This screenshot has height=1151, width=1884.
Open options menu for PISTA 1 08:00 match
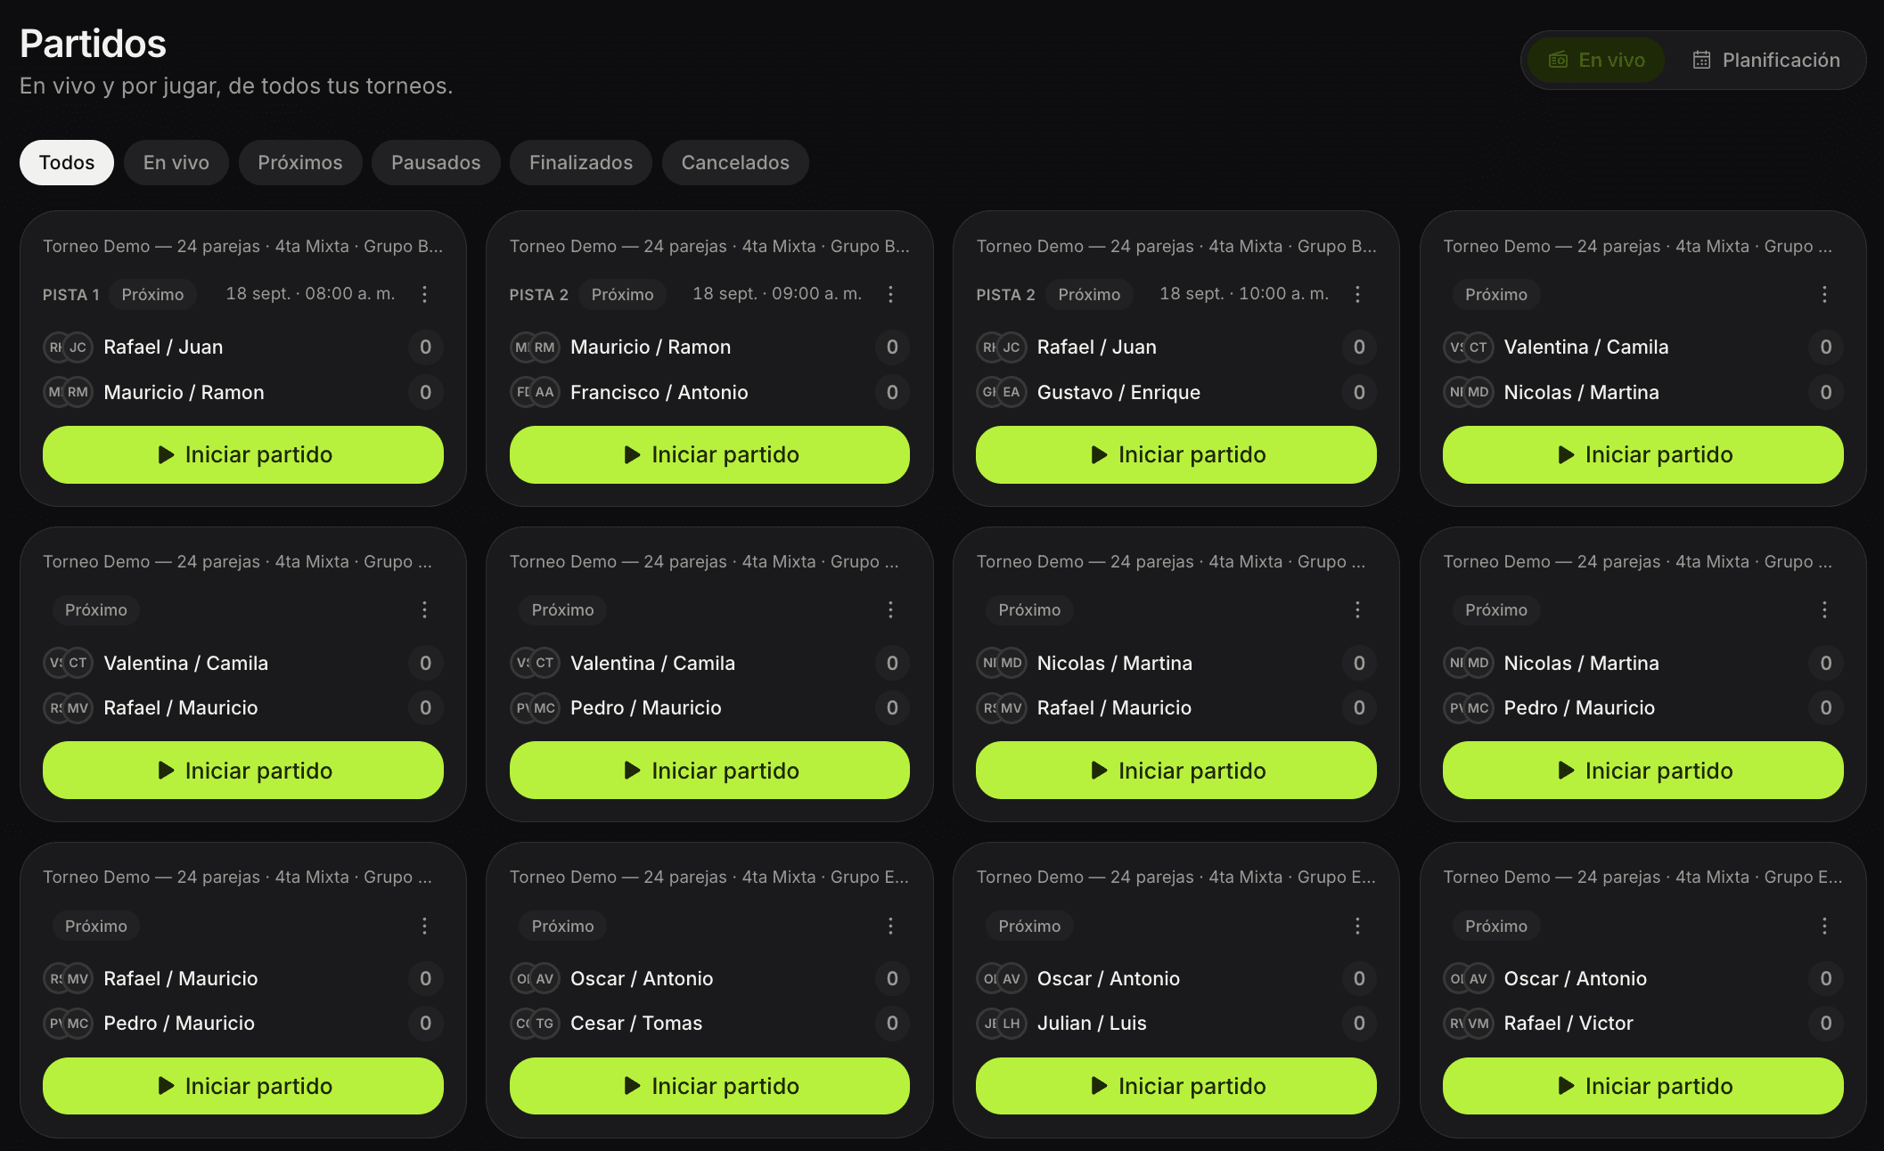[x=424, y=294]
